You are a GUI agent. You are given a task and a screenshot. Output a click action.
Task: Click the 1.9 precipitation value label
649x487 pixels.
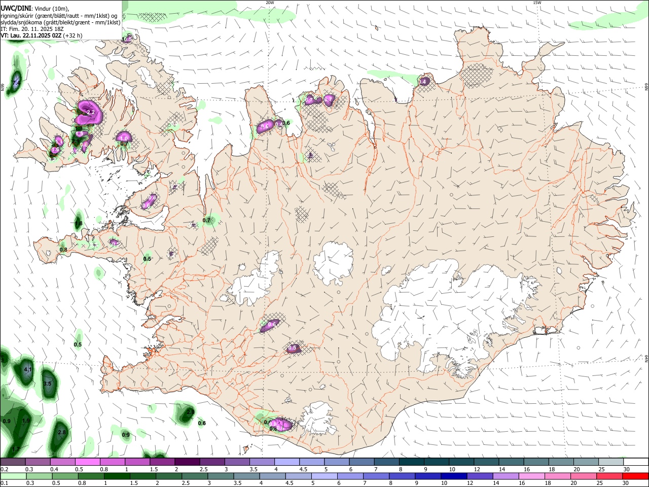pyautogui.click(x=26, y=421)
